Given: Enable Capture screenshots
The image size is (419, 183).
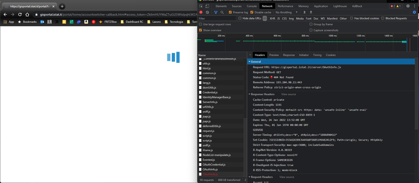Looking at the screenshot, I should pyautogui.click(x=311, y=30).
